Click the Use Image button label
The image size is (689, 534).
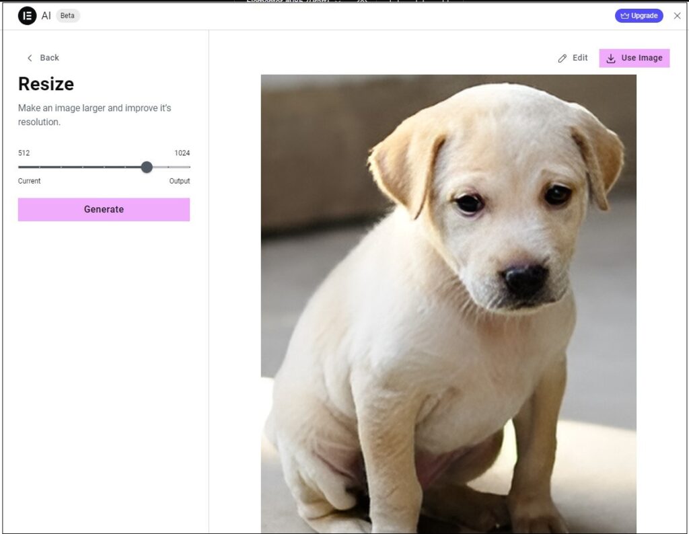(641, 58)
